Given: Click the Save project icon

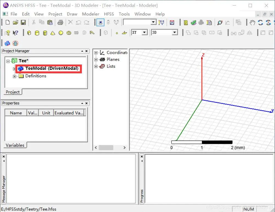Looking at the screenshot, I should (23, 23).
